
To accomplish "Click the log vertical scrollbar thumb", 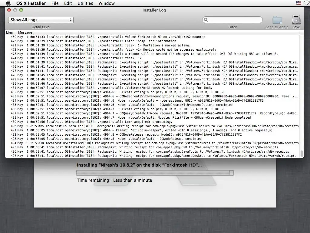I will click(x=302, y=153).
